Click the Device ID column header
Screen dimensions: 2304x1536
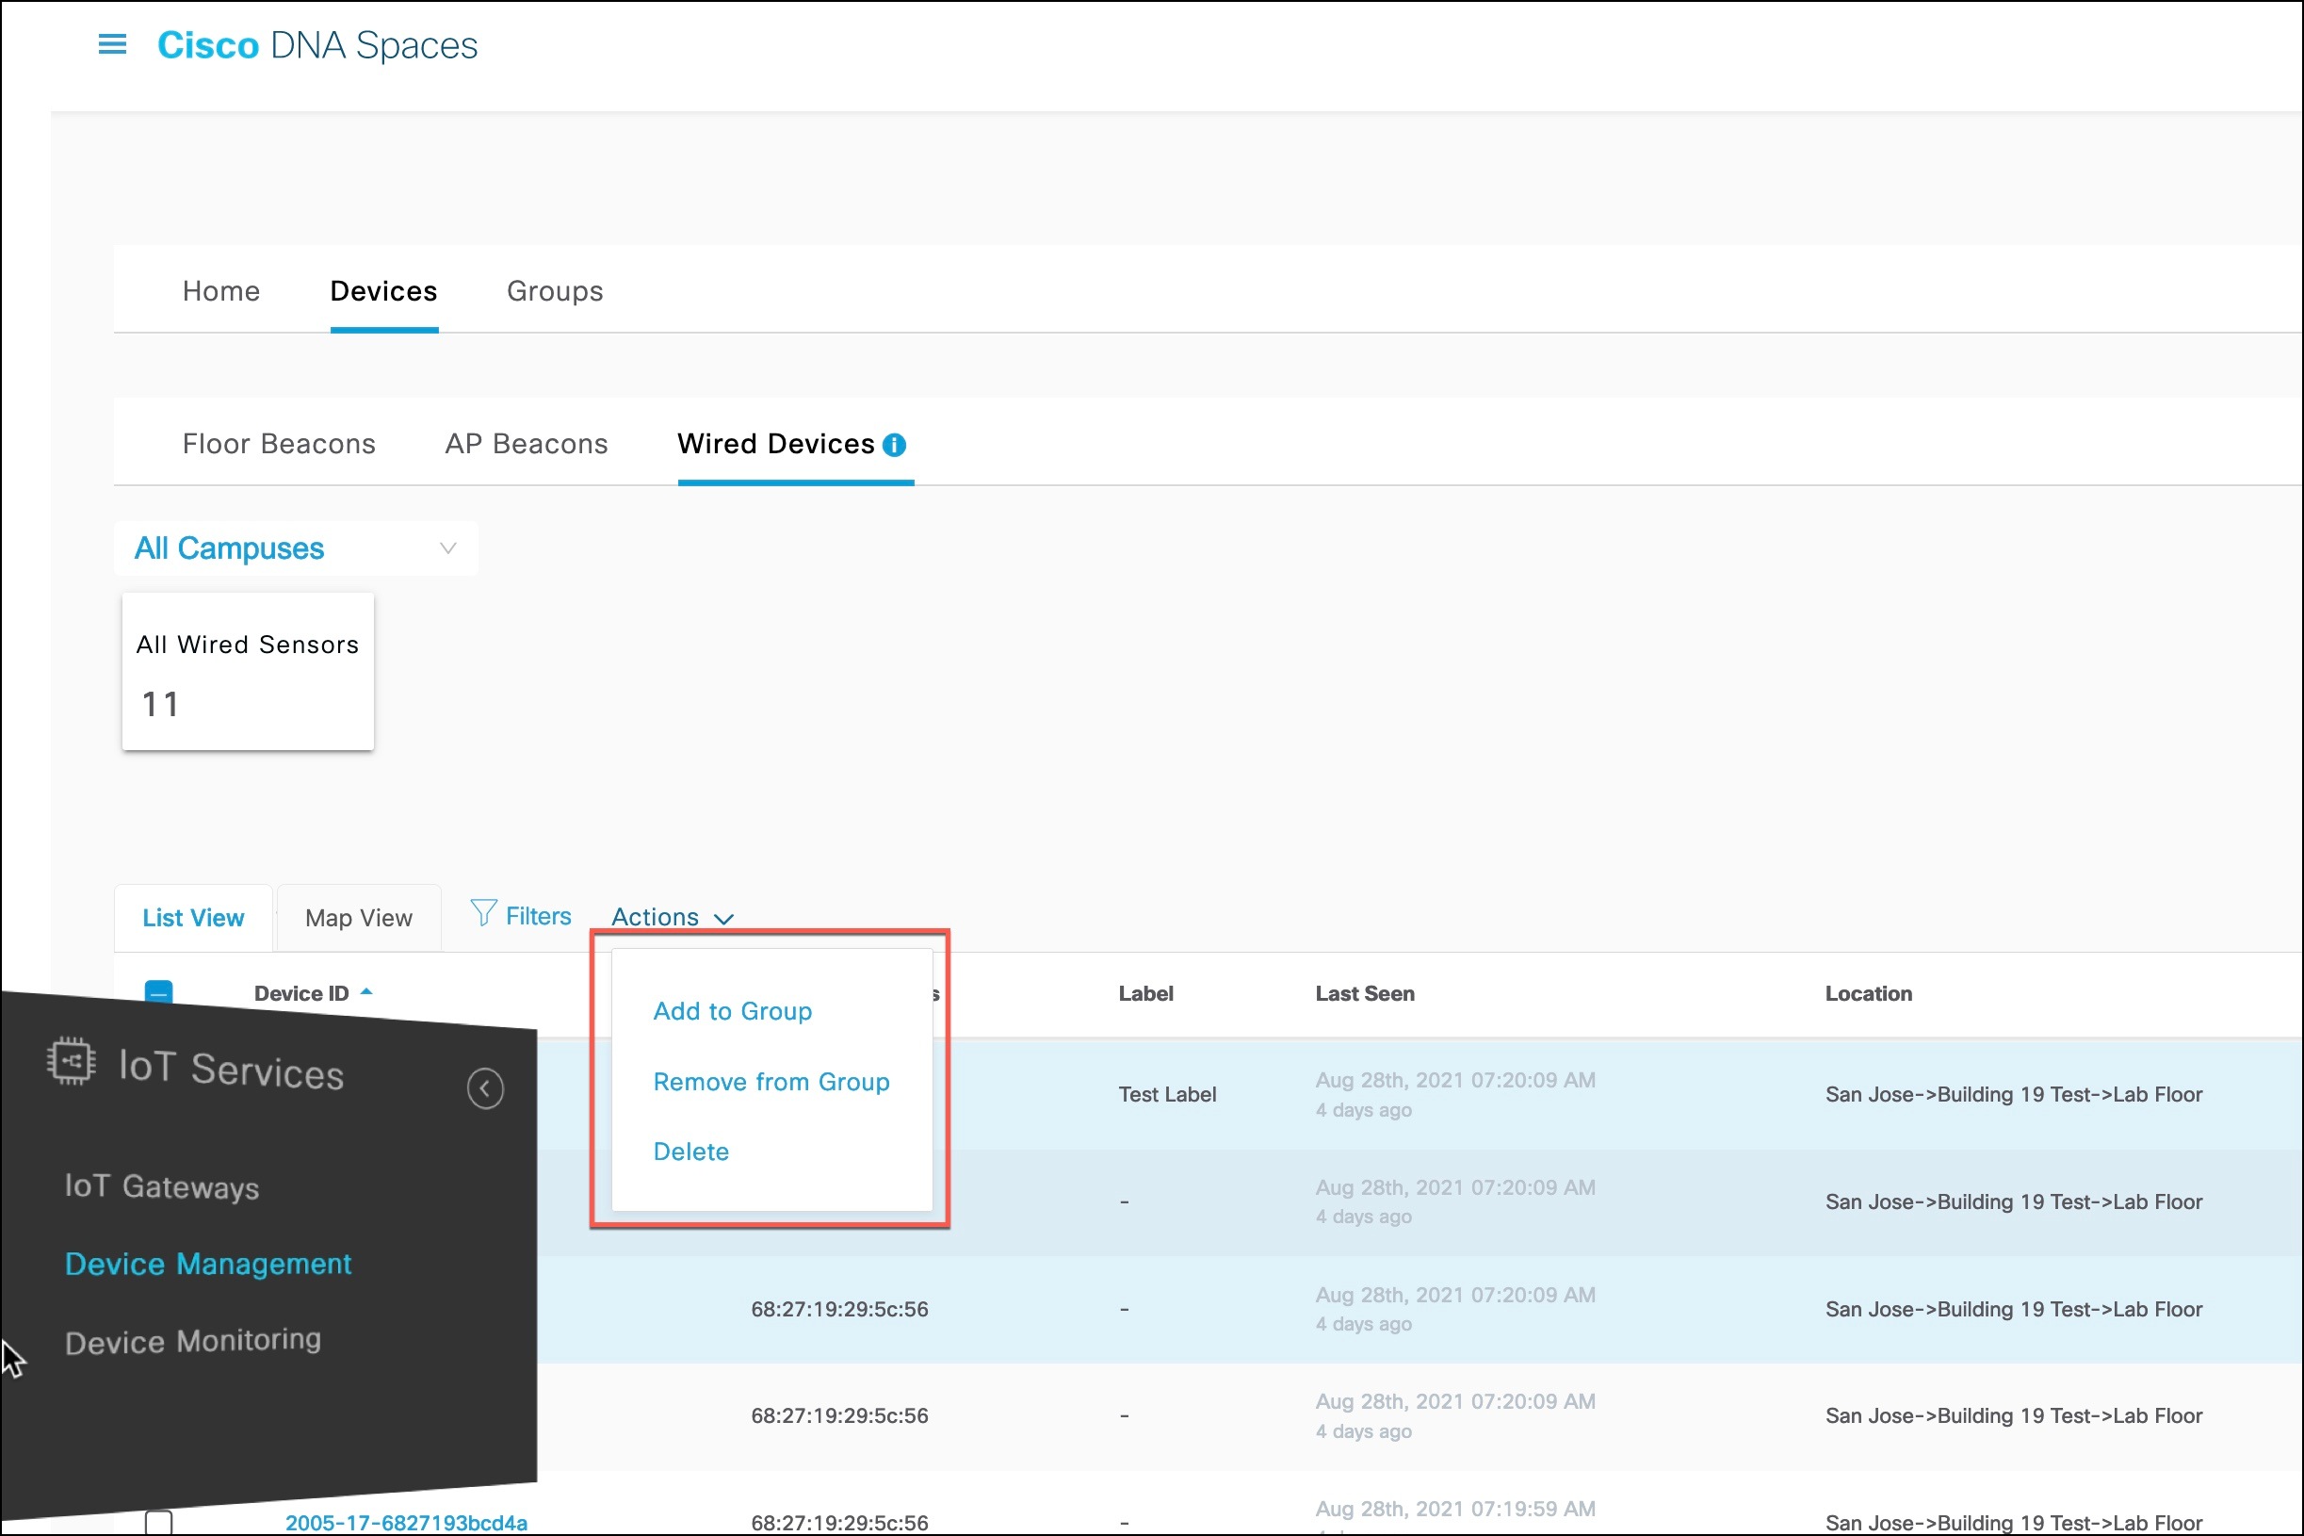pyautogui.click(x=301, y=993)
